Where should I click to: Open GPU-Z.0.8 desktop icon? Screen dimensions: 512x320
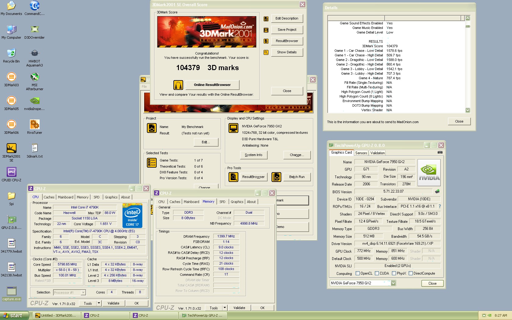11,222
